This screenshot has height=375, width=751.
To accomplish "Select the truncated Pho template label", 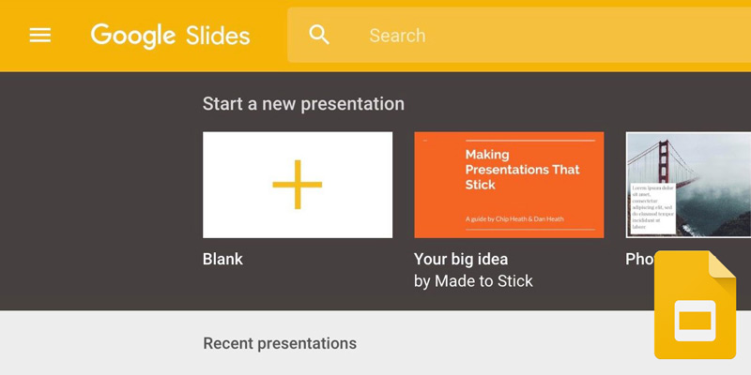I will click(639, 260).
